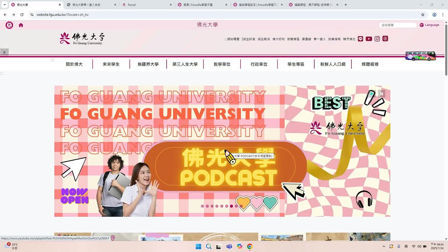Expand the 教學單位 menu
The width and height of the screenshot is (448, 252).
[222, 64]
